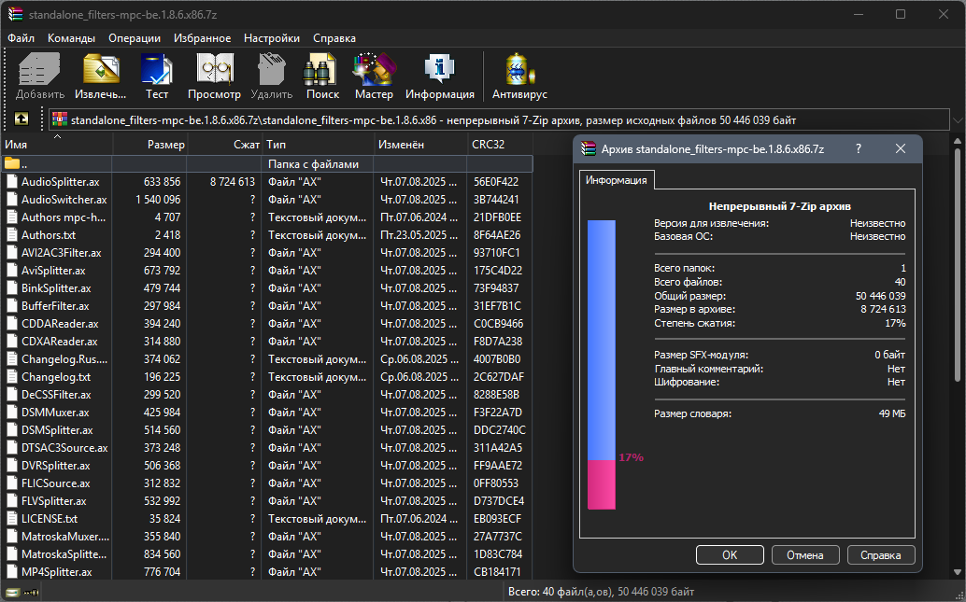Click the pink 17% compressed segment
This screenshot has width=966, height=602.
[602, 484]
